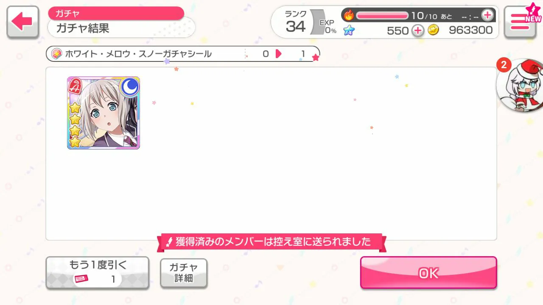Image resolution: width=543 pixels, height=305 pixels.
Task: Tap the gacha seal sticker icon
Action: [x=57, y=54]
